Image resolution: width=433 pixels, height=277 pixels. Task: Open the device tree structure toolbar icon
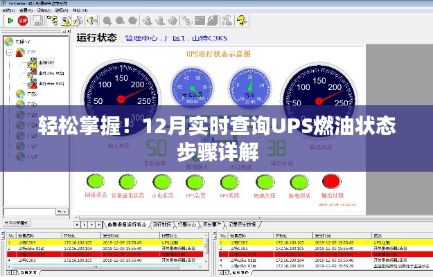pyautogui.click(x=52, y=21)
